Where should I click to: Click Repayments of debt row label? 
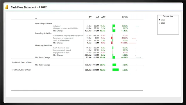[61, 52]
